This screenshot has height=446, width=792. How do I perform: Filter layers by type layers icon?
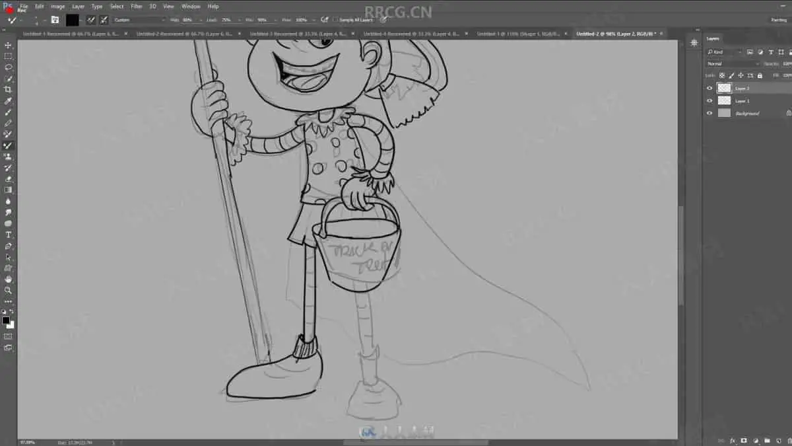(x=770, y=52)
